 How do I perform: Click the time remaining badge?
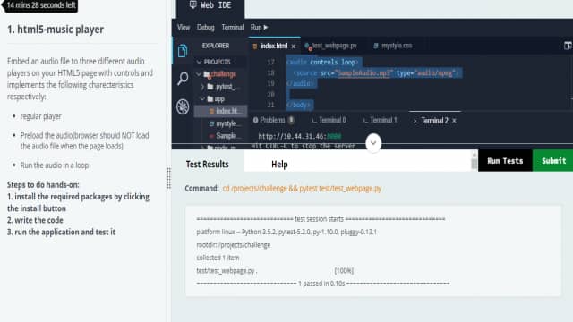40,5
